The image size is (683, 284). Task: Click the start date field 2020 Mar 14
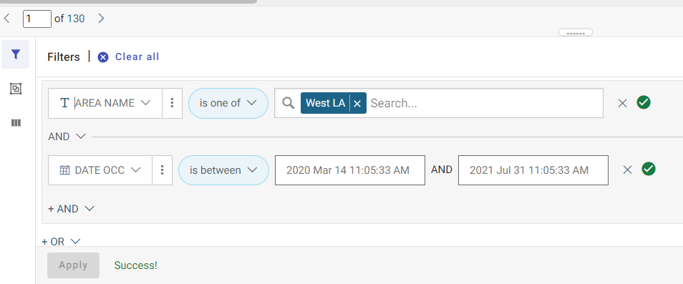pyautogui.click(x=350, y=170)
